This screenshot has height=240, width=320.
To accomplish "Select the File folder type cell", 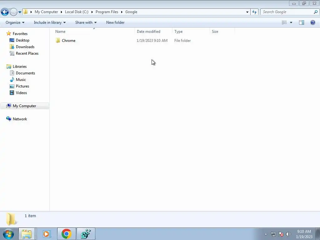I will (182, 40).
